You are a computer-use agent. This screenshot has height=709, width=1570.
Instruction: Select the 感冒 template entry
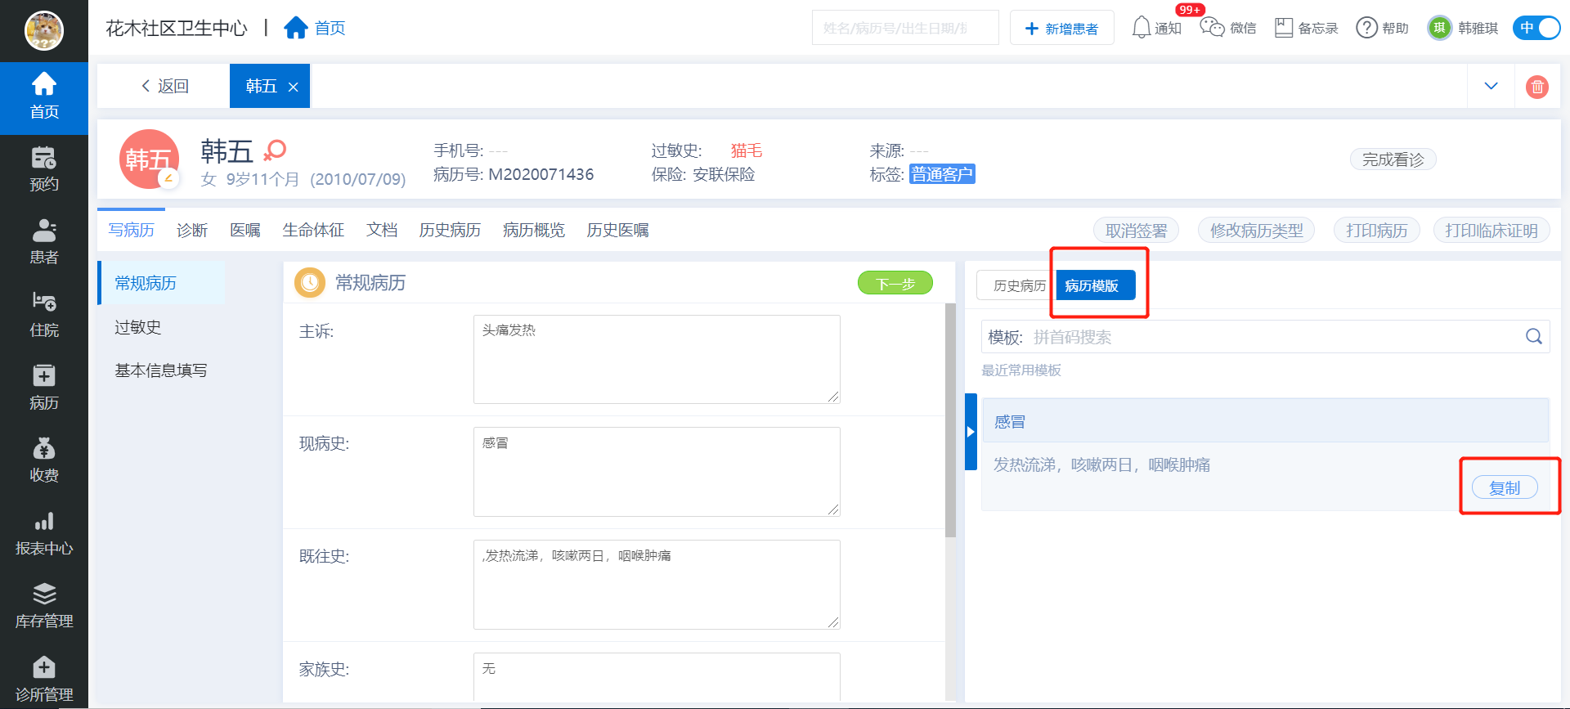point(1265,421)
